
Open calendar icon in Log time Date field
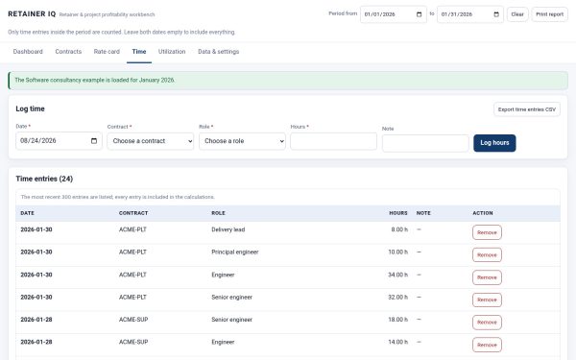coord(94,141)
